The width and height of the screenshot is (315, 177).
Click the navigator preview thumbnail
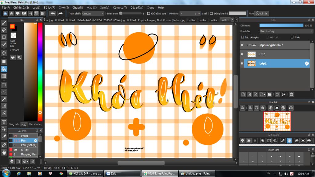[x=277, y=121]
